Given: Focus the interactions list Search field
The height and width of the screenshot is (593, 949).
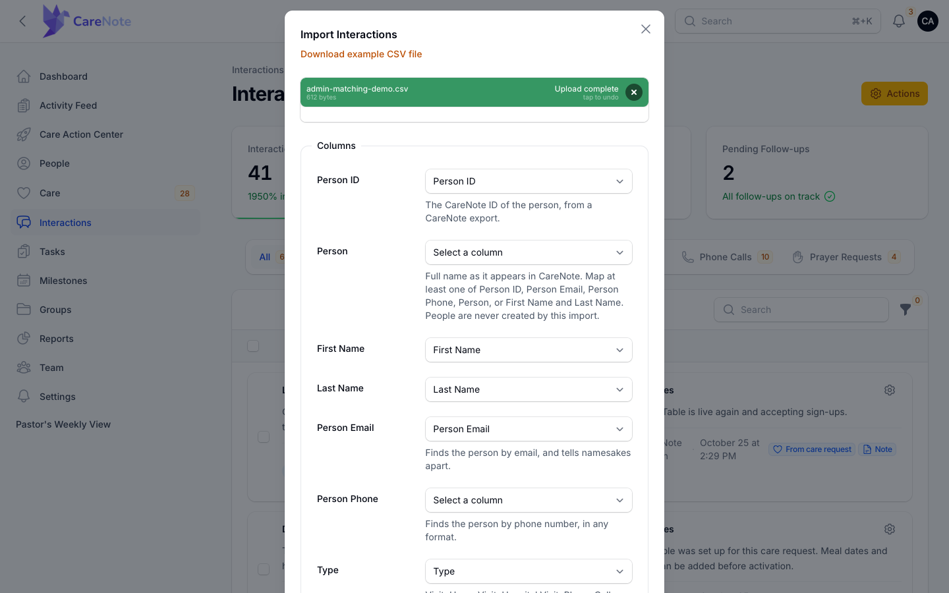Looking at the screenshot, I should (x=801, y=310).
